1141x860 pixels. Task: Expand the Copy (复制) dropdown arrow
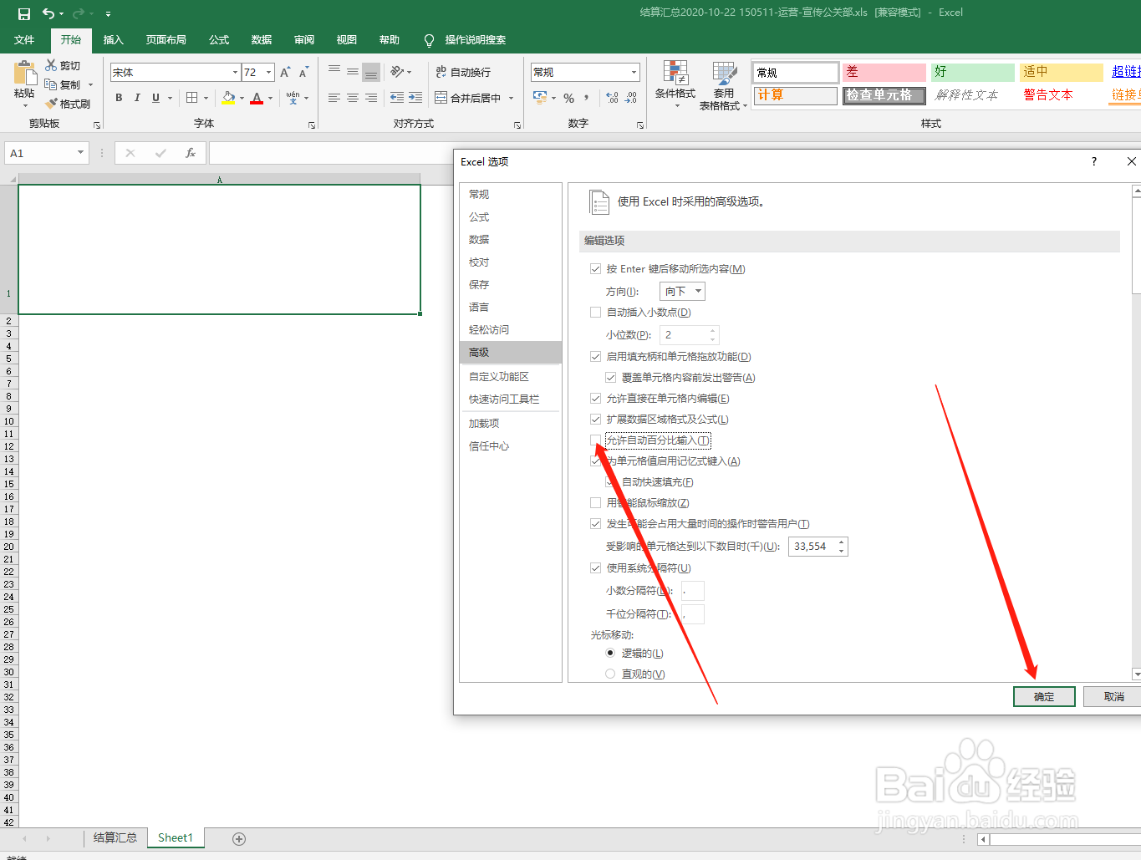[90, 84]
